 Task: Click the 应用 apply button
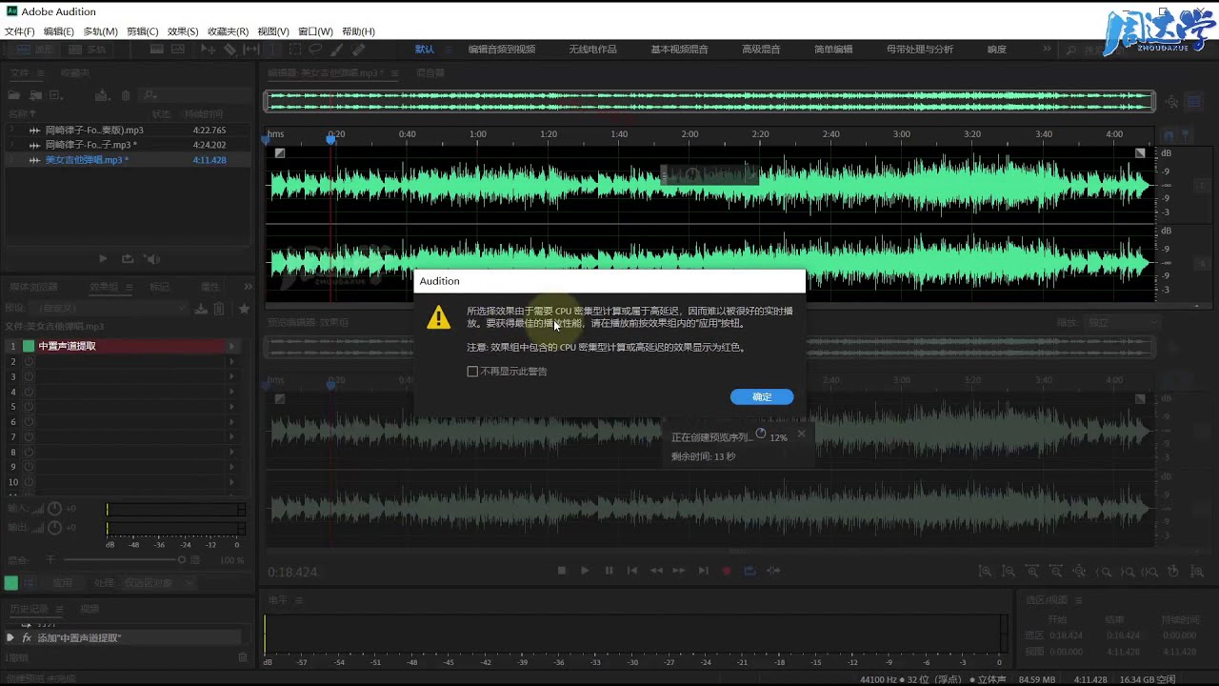coord(62,583)
